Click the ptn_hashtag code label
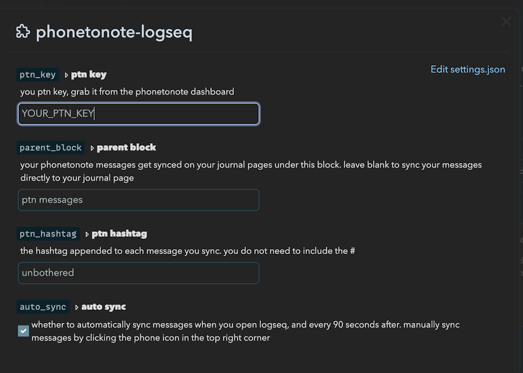The width and height of the screenshot is (523, 373). (x=48, y=234)
